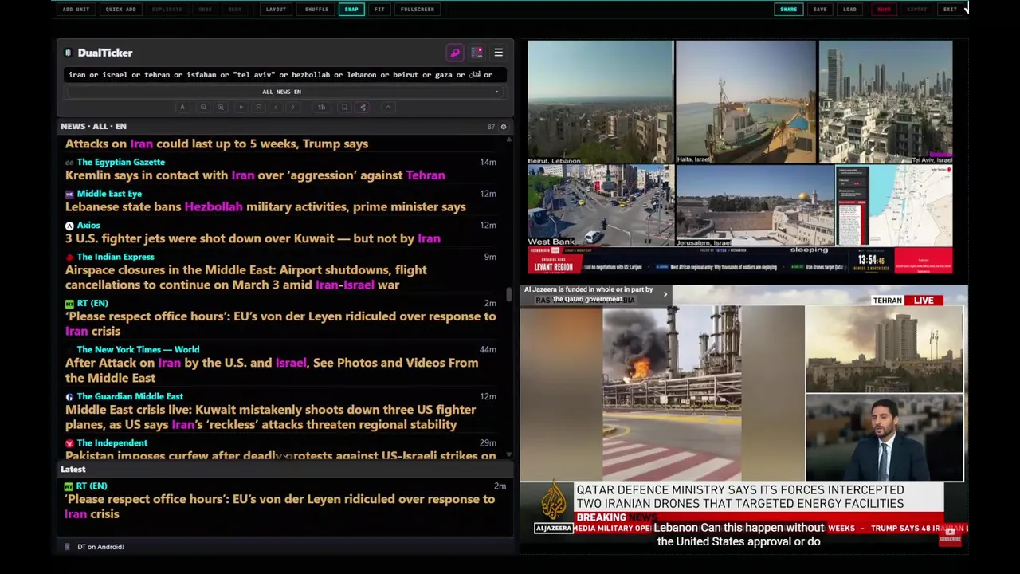Open the Jerusalem, Israel webcam thumbnail

pos(755,206)
